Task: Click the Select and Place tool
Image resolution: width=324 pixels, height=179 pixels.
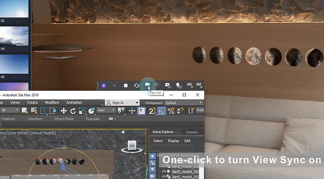Action: 92,111
